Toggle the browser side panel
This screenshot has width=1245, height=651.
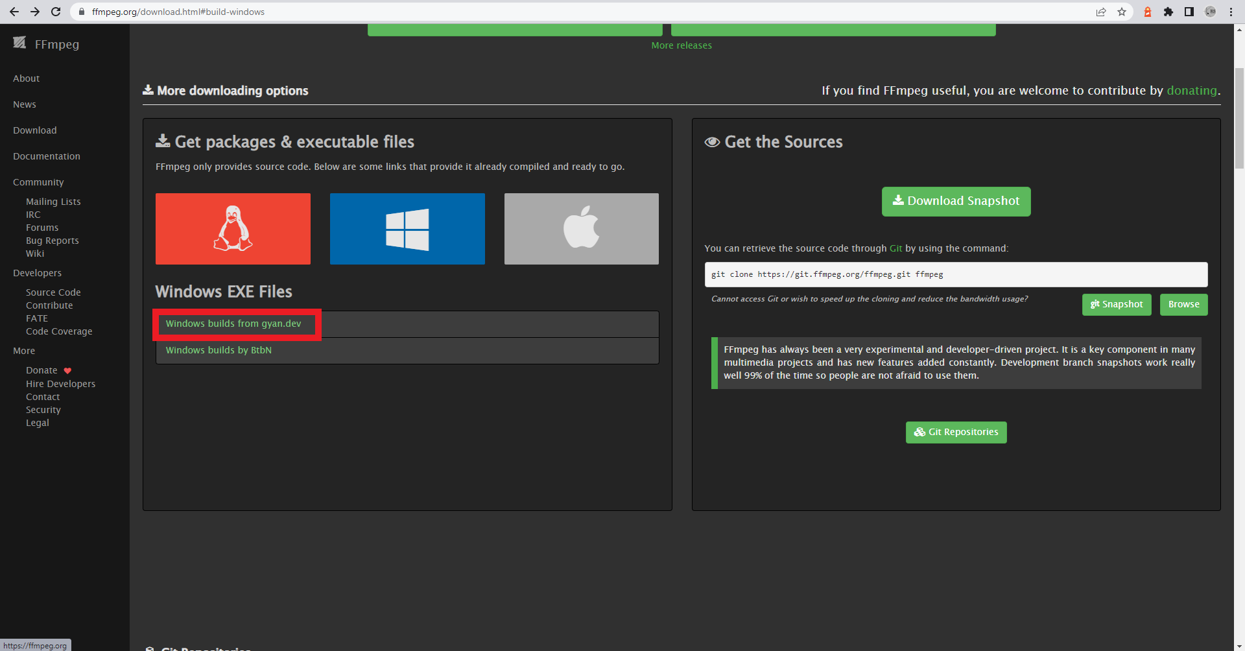point(1189,12)
